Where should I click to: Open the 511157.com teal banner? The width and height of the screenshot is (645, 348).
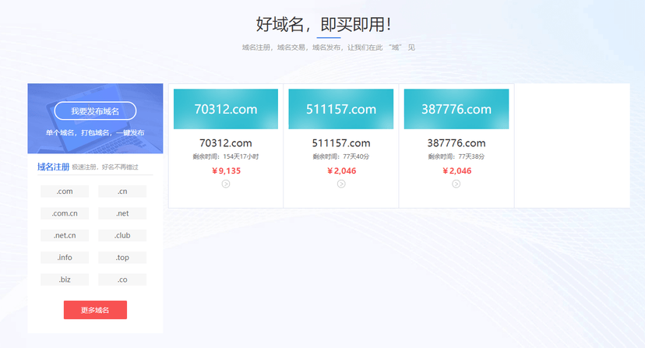(341, 109)
